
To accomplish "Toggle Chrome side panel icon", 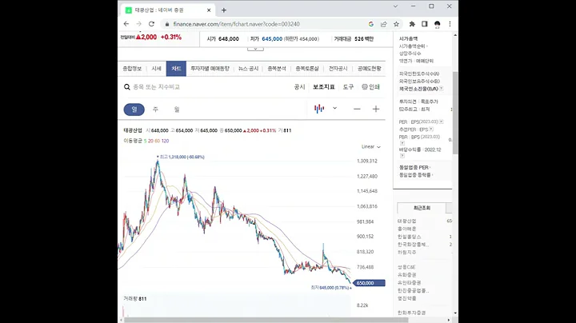I will pyautogui.click(x=424, y=24).
